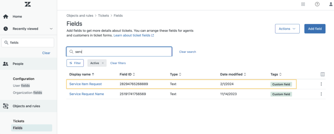This screenshot has width=334, height=134.
Task: Open the Zendesk products grid icon
Action: point(303,4)
